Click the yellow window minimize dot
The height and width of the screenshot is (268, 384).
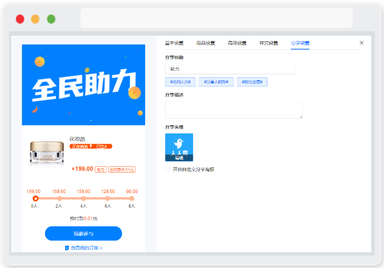point(35,19)
